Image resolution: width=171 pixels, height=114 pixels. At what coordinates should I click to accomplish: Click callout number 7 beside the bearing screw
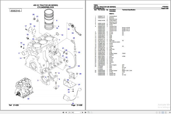click(x=59, y=86)
